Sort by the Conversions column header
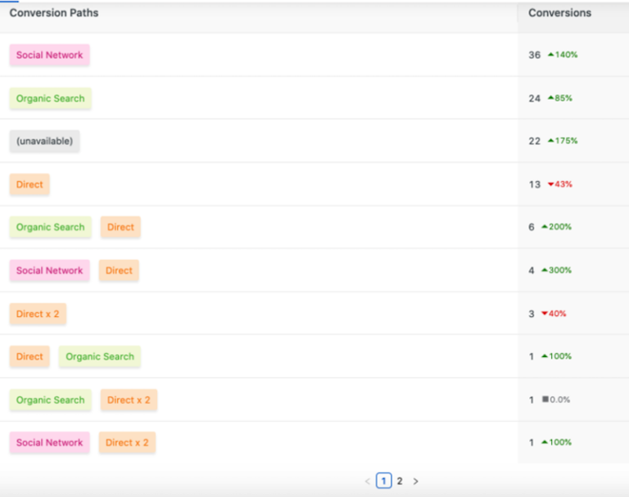The image size is (629, 497). (559, 13)
